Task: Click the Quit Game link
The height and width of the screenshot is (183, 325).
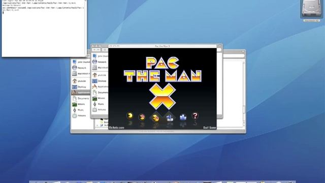Action: click(x=210, y=128)
